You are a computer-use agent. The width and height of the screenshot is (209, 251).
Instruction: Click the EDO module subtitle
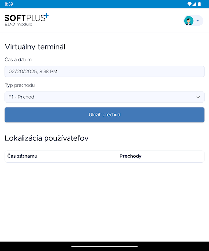(x=19, y=24)
